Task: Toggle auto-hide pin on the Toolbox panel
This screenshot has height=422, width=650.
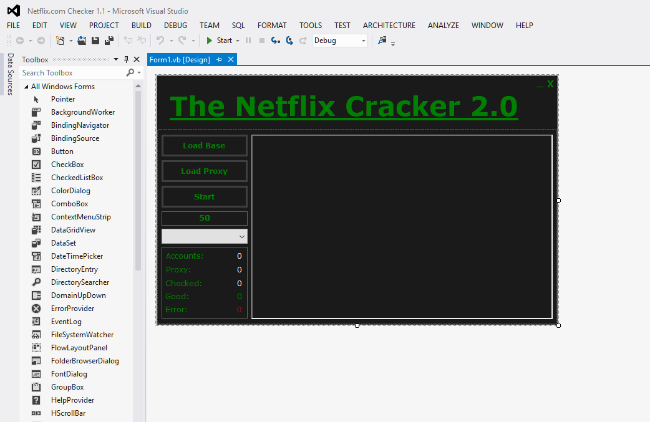Action: pyautogui.click(x=127, y=59)
